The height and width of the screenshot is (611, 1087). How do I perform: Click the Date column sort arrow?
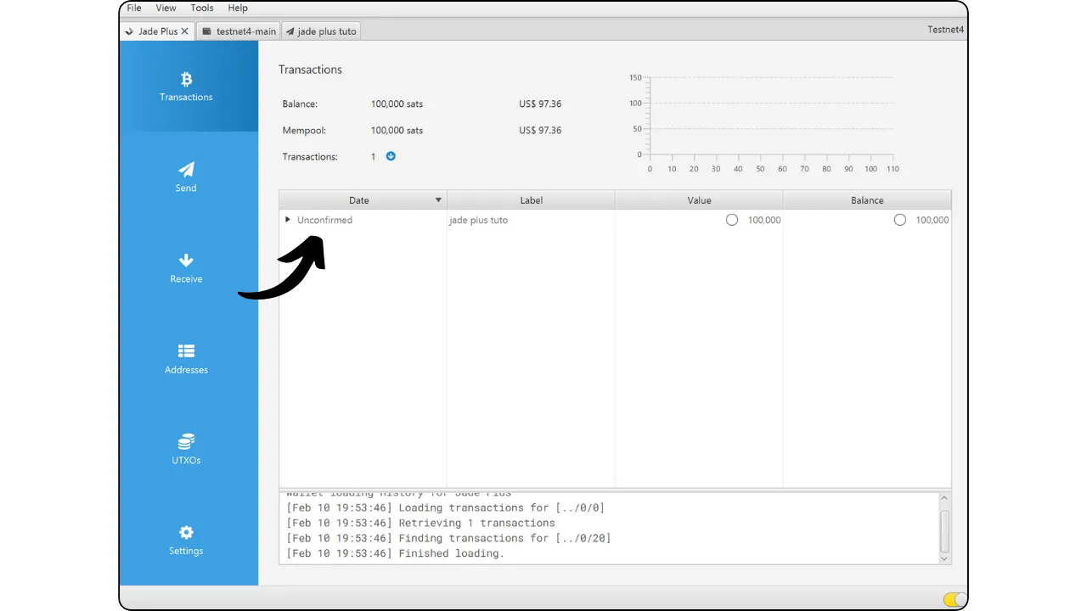pyautogui.click(x=438, y=200)
